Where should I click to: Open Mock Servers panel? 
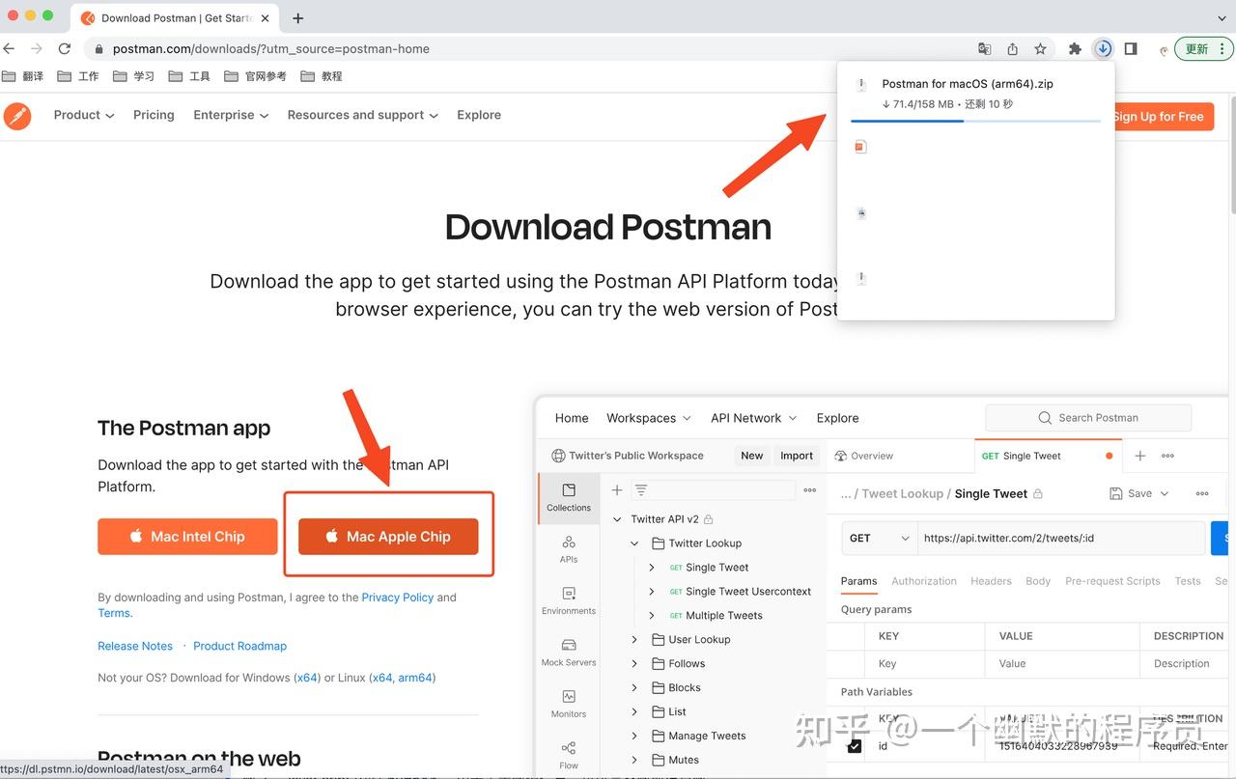[568, 653]
